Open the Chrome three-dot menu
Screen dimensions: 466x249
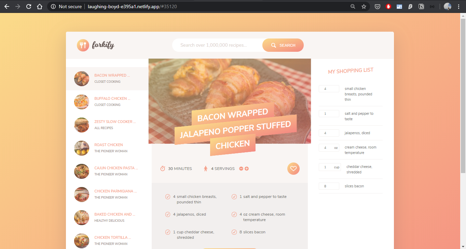(x=458, y=6)
